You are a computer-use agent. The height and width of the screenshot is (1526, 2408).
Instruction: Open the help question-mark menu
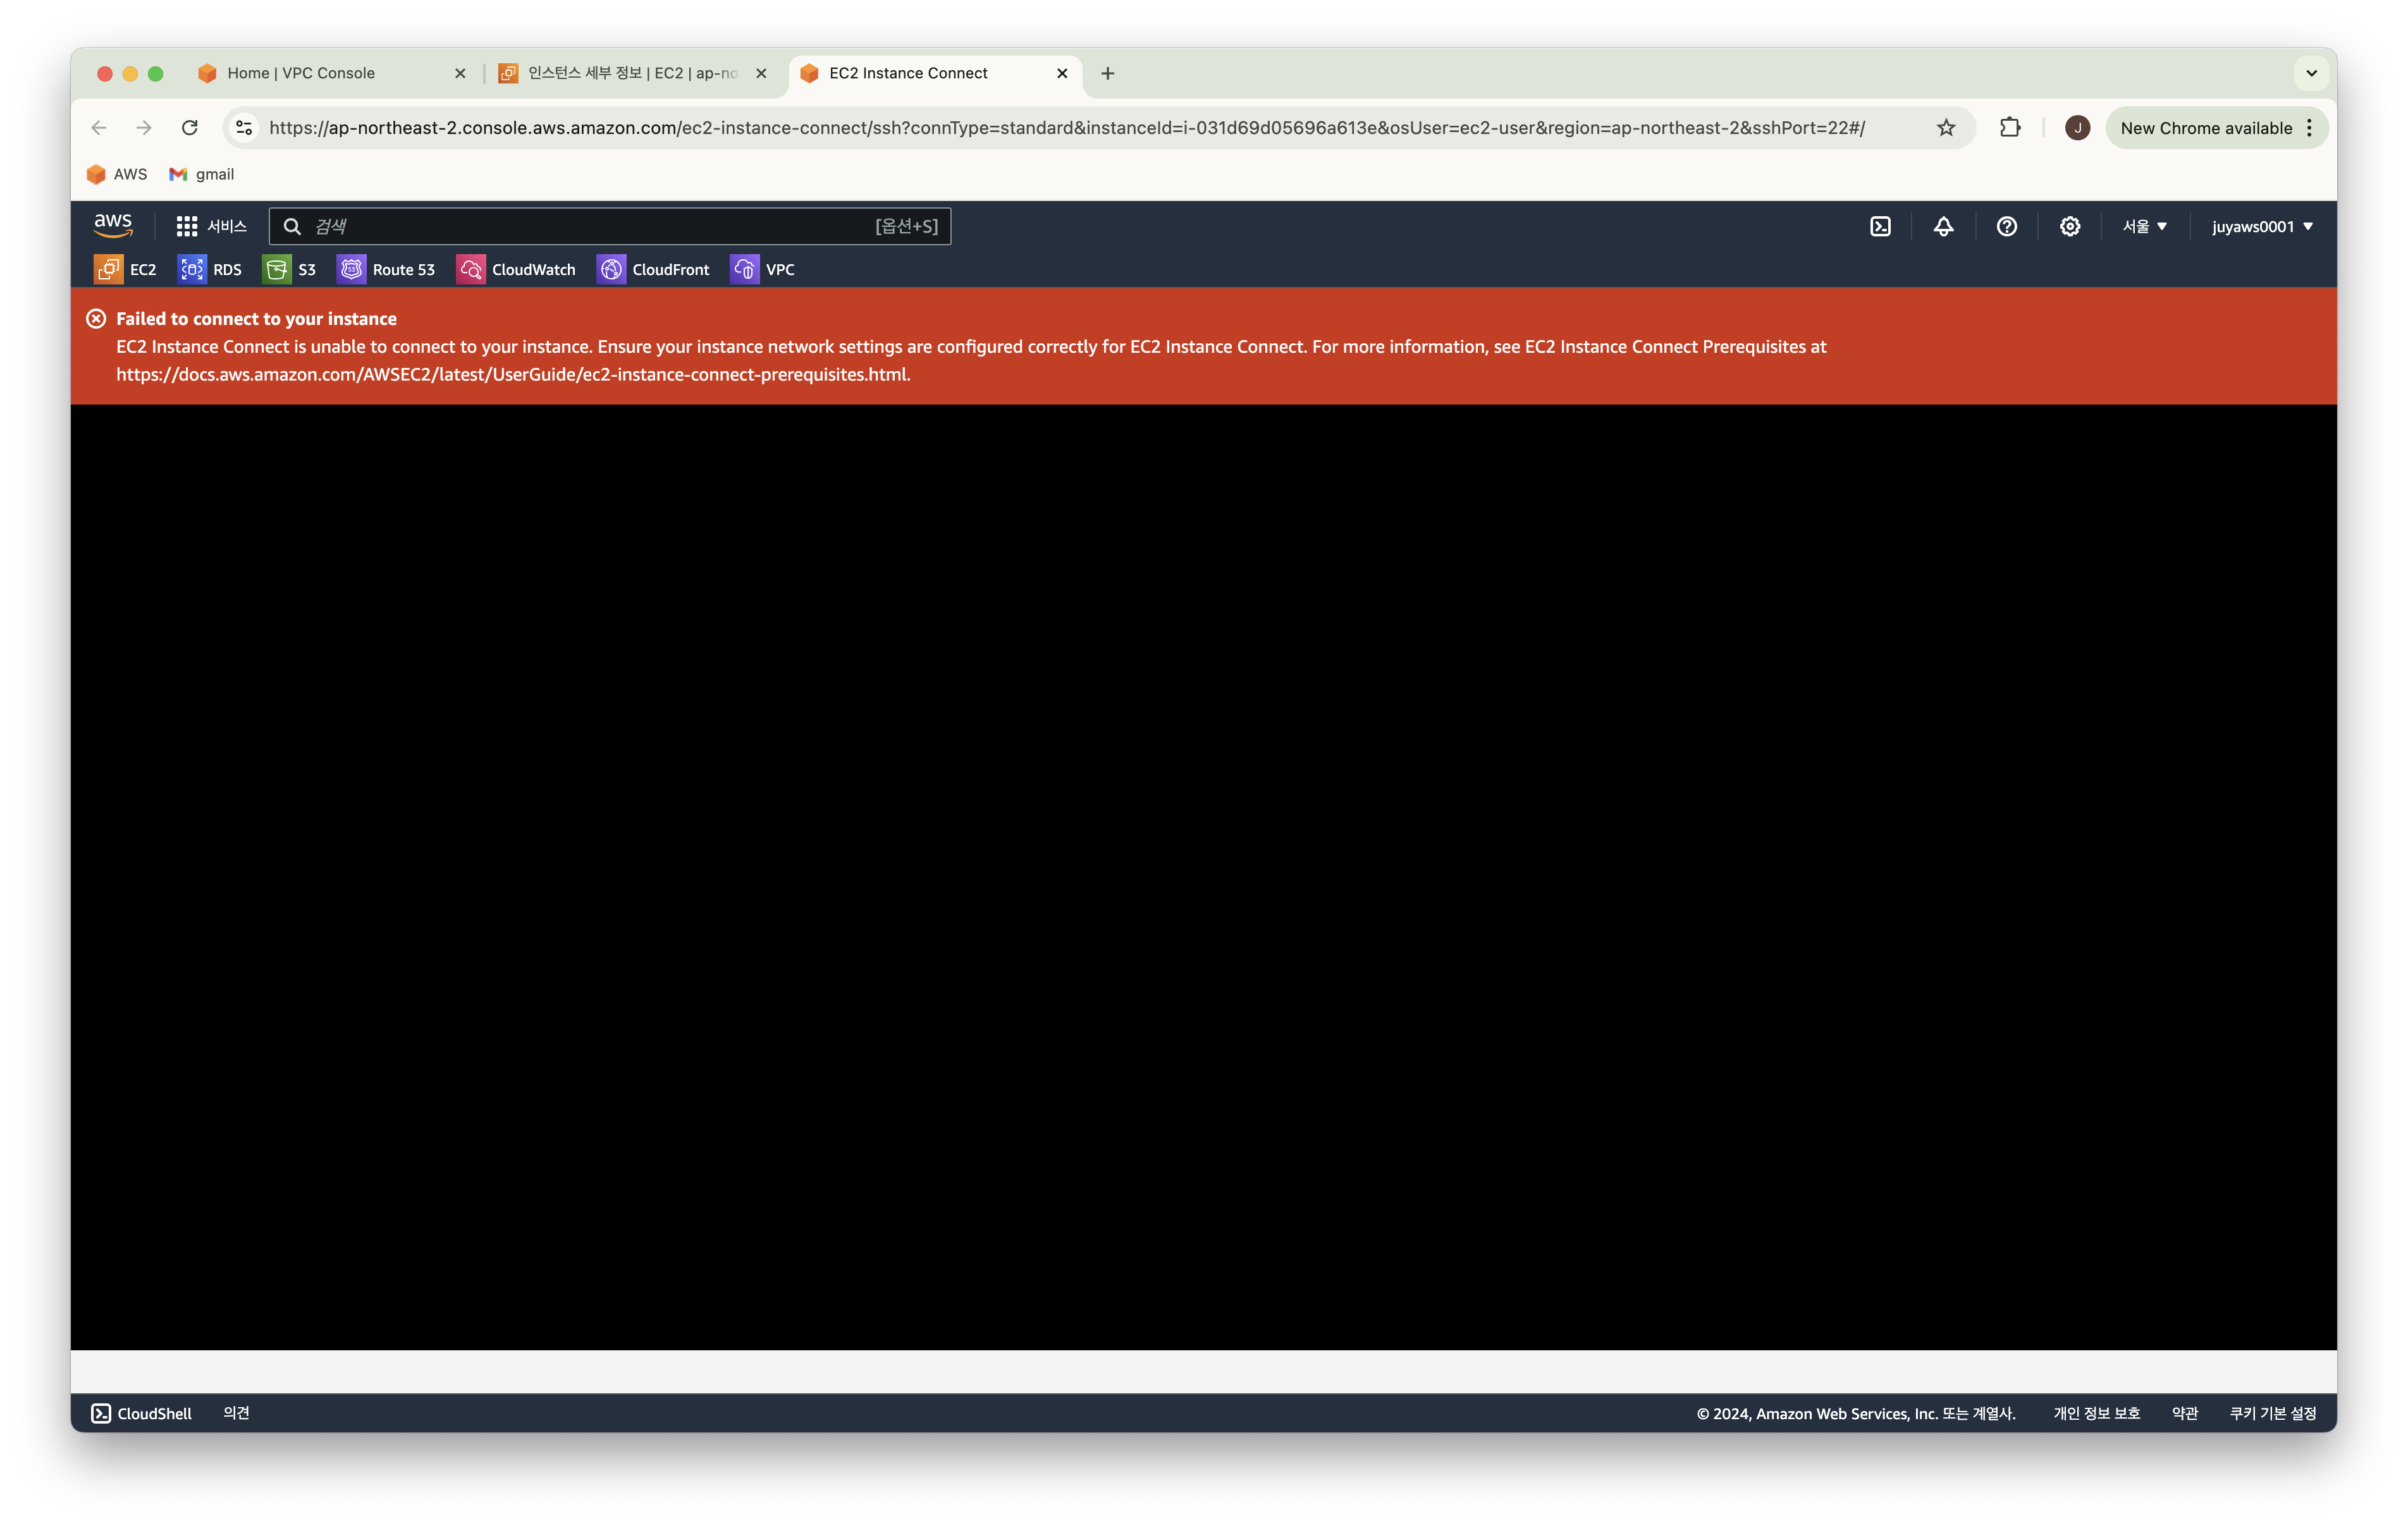coord(2006,226)
